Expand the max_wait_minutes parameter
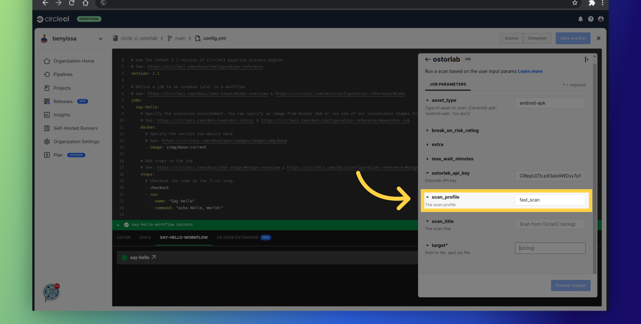The width and height of the screenshot is (641, 324). coord(452,159)
